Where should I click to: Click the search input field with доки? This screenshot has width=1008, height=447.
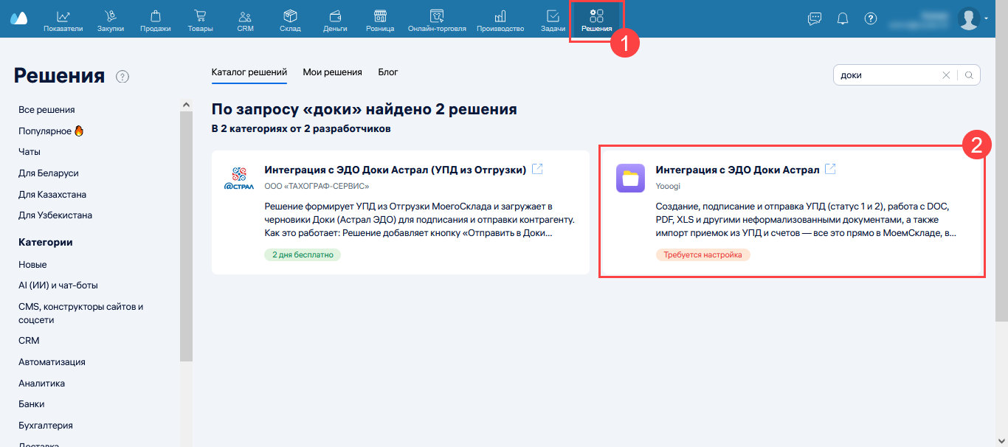[886, 75]
